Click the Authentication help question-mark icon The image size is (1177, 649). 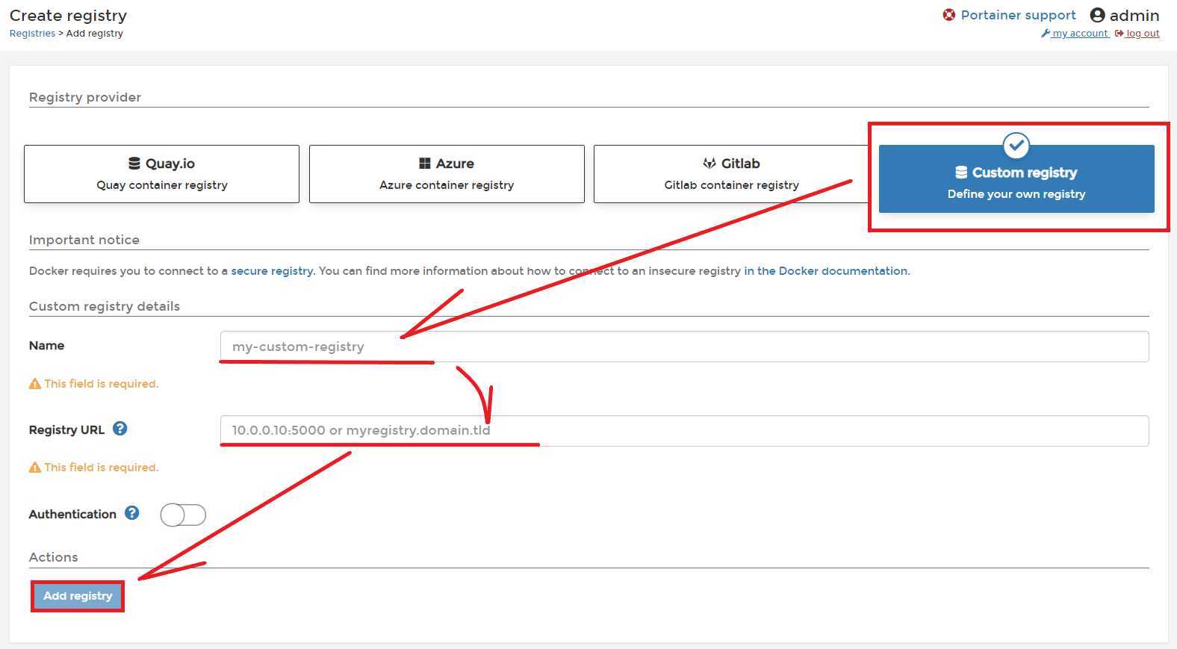pos(132,513)
